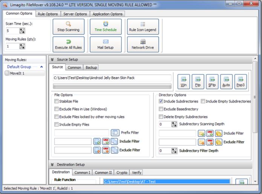Pick the Auto source button
Screen dimensions: 262x194
pyautogui.click(x=226, y=82)
